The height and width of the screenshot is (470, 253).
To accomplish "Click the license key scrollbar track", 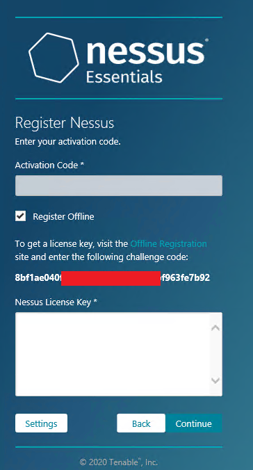I will point(215,354).
